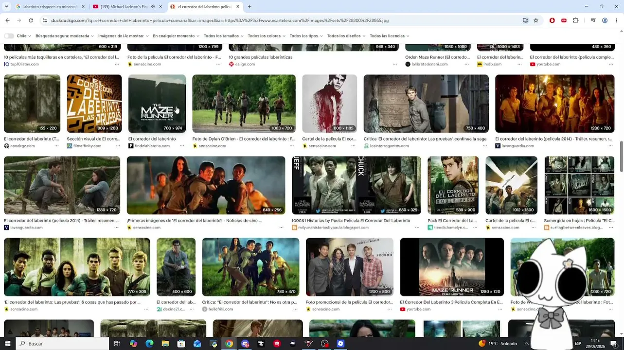Open the site information icon in address bar
The height and width of the screenshot is (350, 624).
click(x=44, y=20)
